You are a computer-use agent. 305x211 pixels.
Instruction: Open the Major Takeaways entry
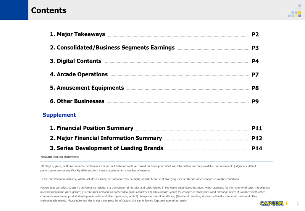tap(77, 34)
